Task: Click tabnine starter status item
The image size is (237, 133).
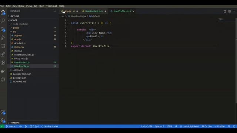Action: (50, 126)
